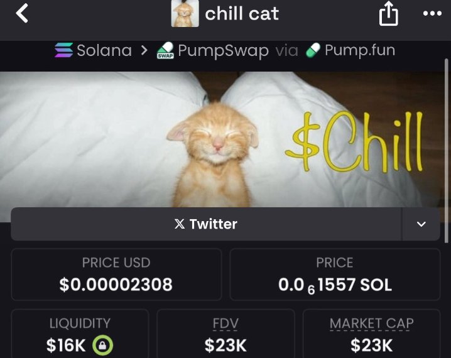451x358 pixels.
Task: Tap the green liquidity lock icon
Action: tap(102, 345)
